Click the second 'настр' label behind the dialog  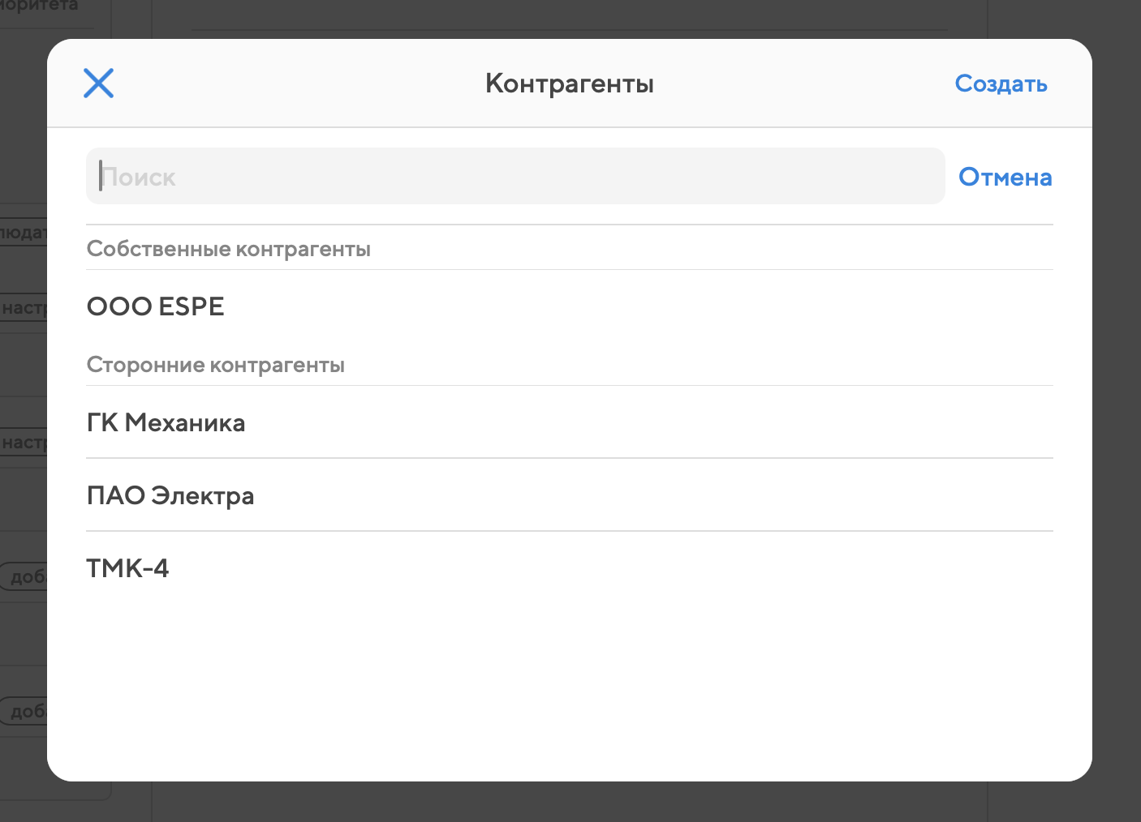tap(24, 443)
